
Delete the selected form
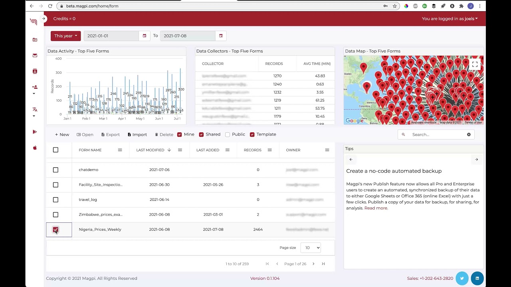[164, 135]
